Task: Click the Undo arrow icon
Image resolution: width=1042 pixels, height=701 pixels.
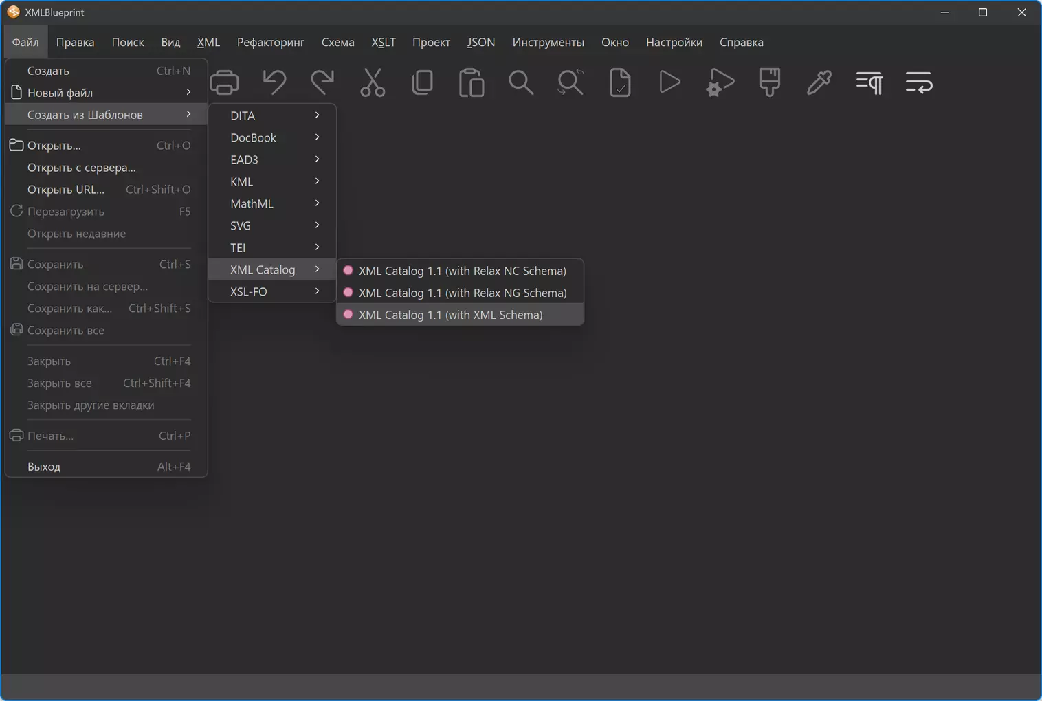Action: pyautogui.click(x=274, y=82)
